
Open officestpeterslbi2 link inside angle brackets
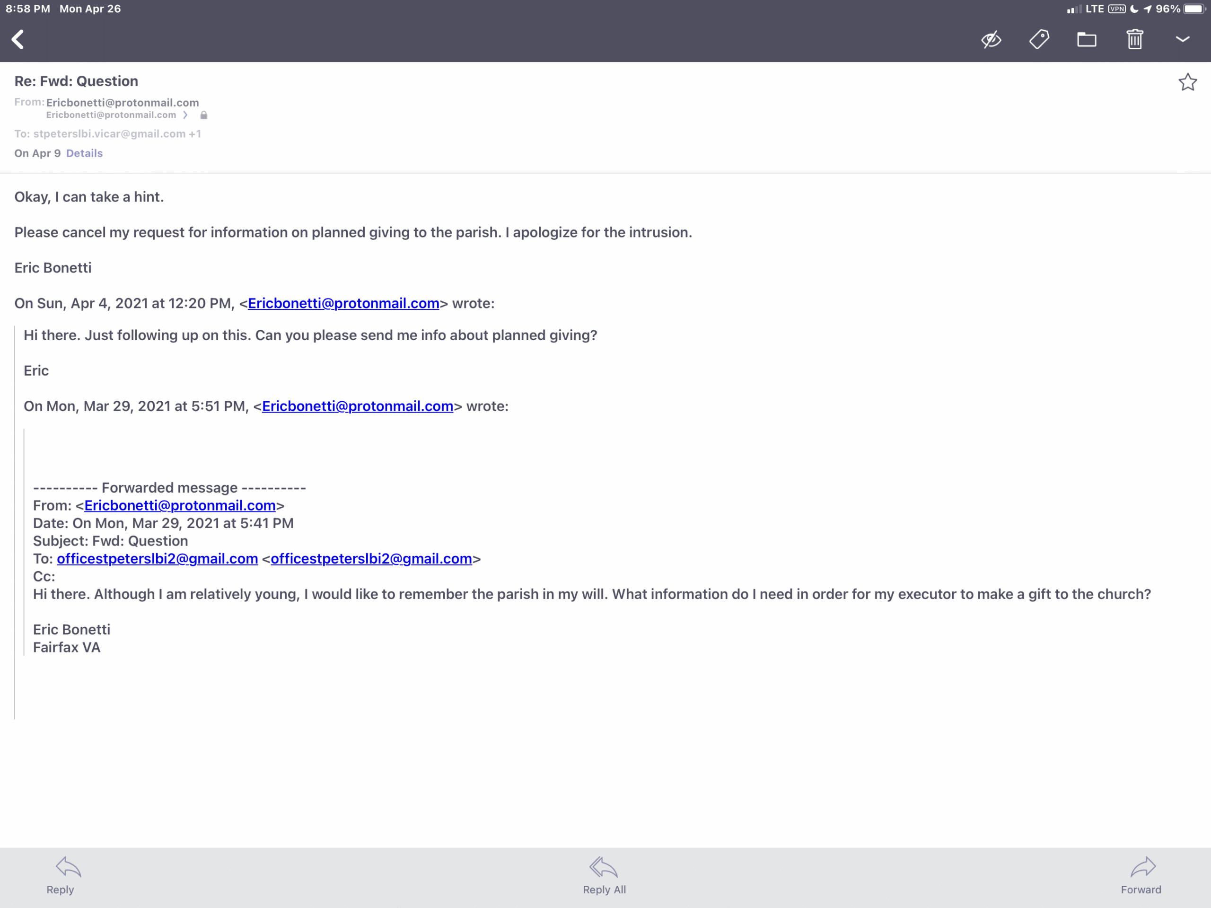click(371, 559)
